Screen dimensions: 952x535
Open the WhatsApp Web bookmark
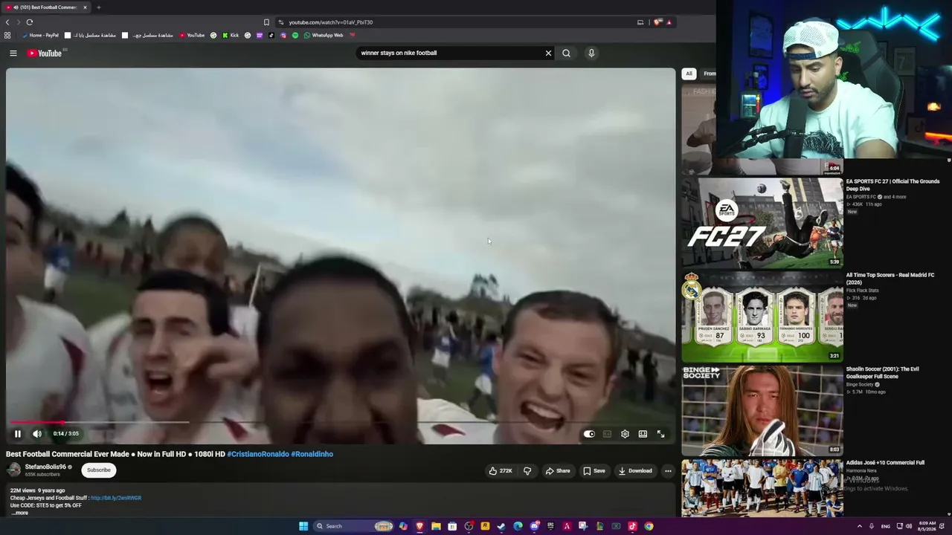point(324,35)
